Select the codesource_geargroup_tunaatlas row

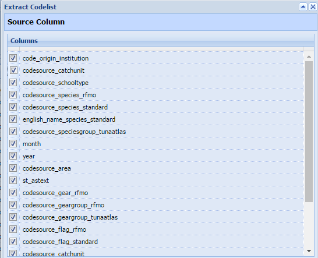point(156,217)
